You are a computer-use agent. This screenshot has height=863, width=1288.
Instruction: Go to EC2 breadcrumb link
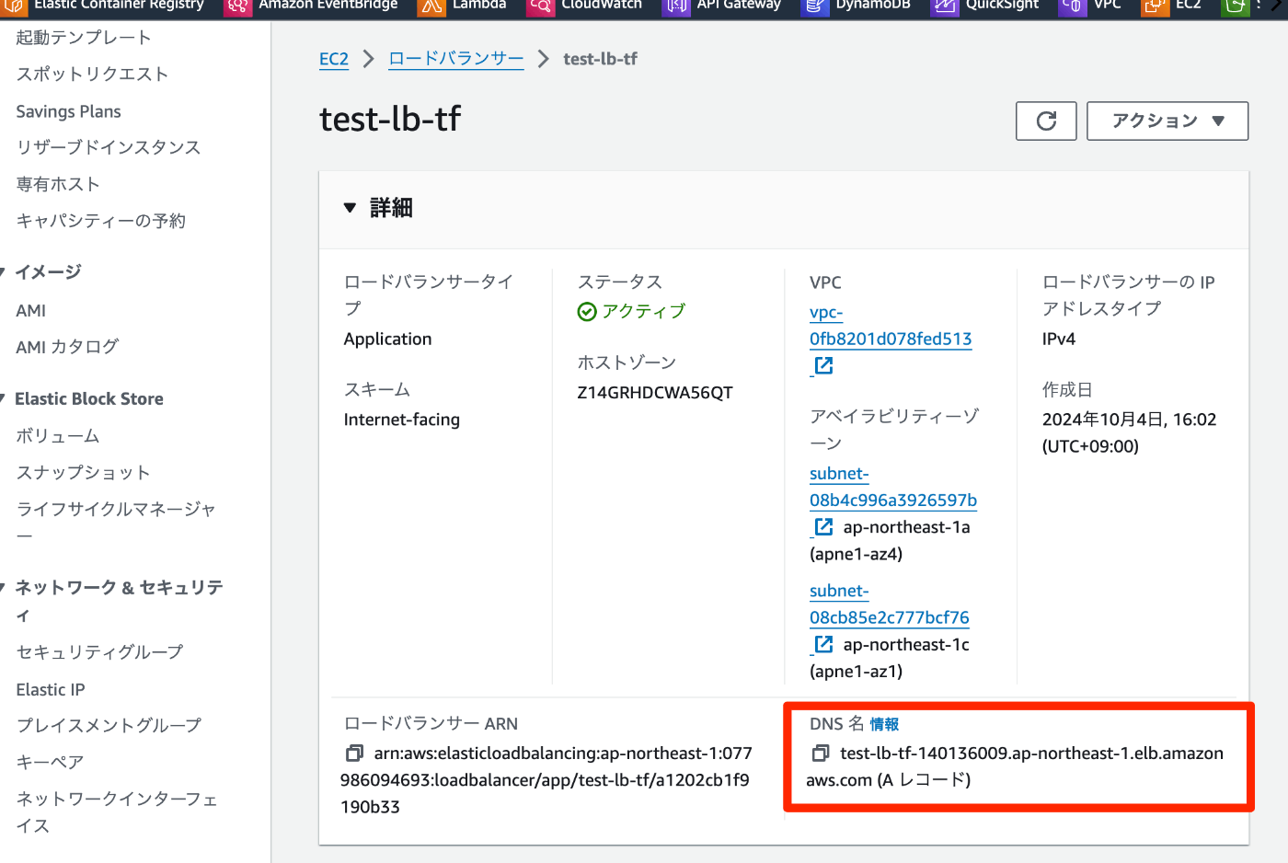(x=334, y=59)
